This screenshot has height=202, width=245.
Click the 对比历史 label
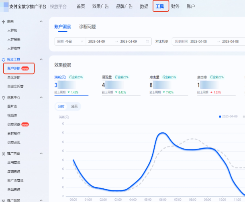click(x=162, y=42)
